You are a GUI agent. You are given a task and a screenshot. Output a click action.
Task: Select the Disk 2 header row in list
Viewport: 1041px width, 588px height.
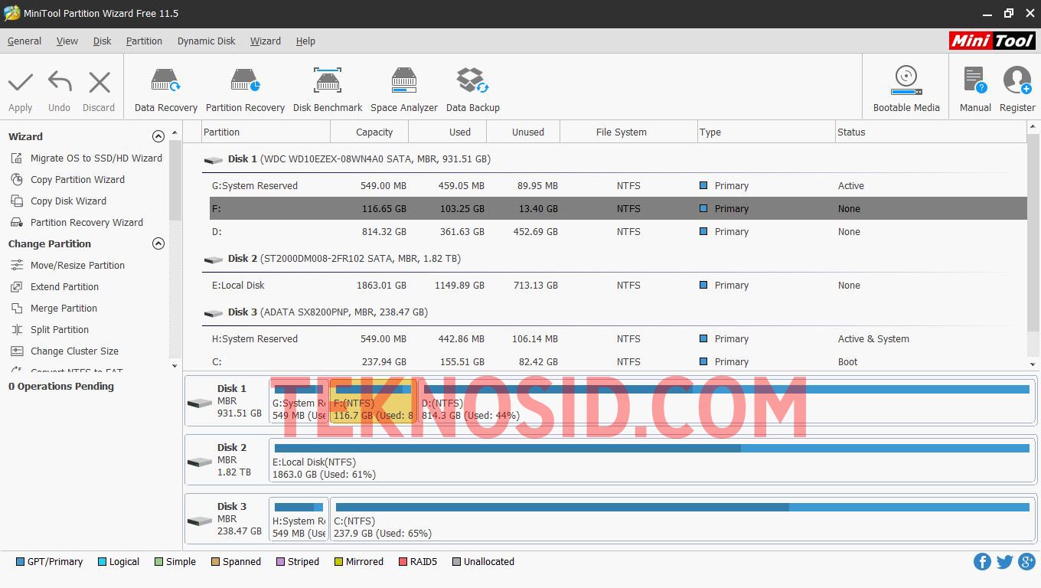(x=615, y=259)
